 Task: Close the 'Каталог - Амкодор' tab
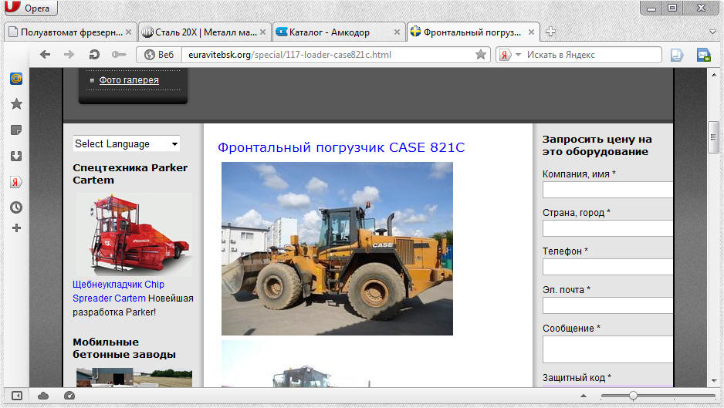tap(397, 32)
